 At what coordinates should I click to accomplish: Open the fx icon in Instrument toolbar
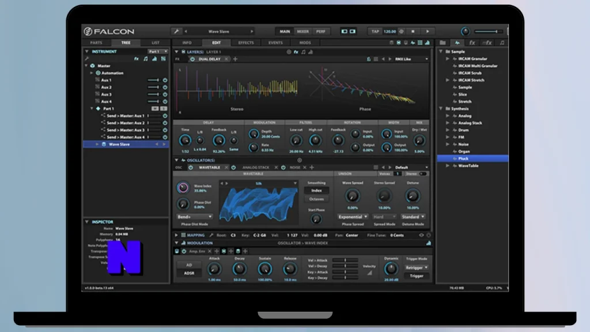(x=137, y=59)
